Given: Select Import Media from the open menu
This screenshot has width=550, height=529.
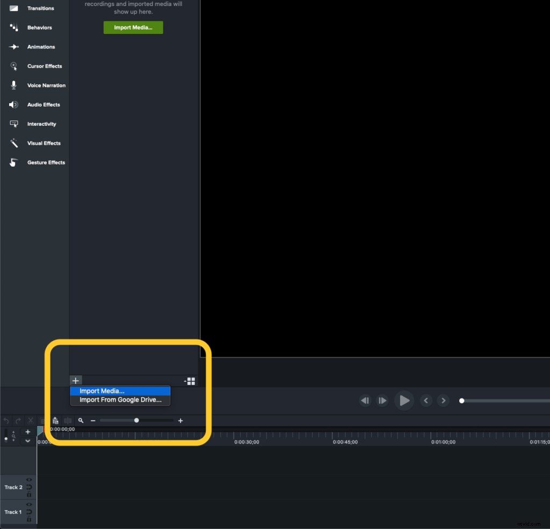Looking at the screenshot, I should point(101,391).
